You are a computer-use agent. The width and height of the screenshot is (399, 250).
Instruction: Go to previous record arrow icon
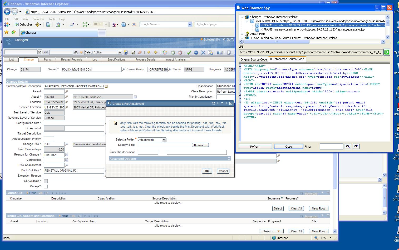coord(149,52)
